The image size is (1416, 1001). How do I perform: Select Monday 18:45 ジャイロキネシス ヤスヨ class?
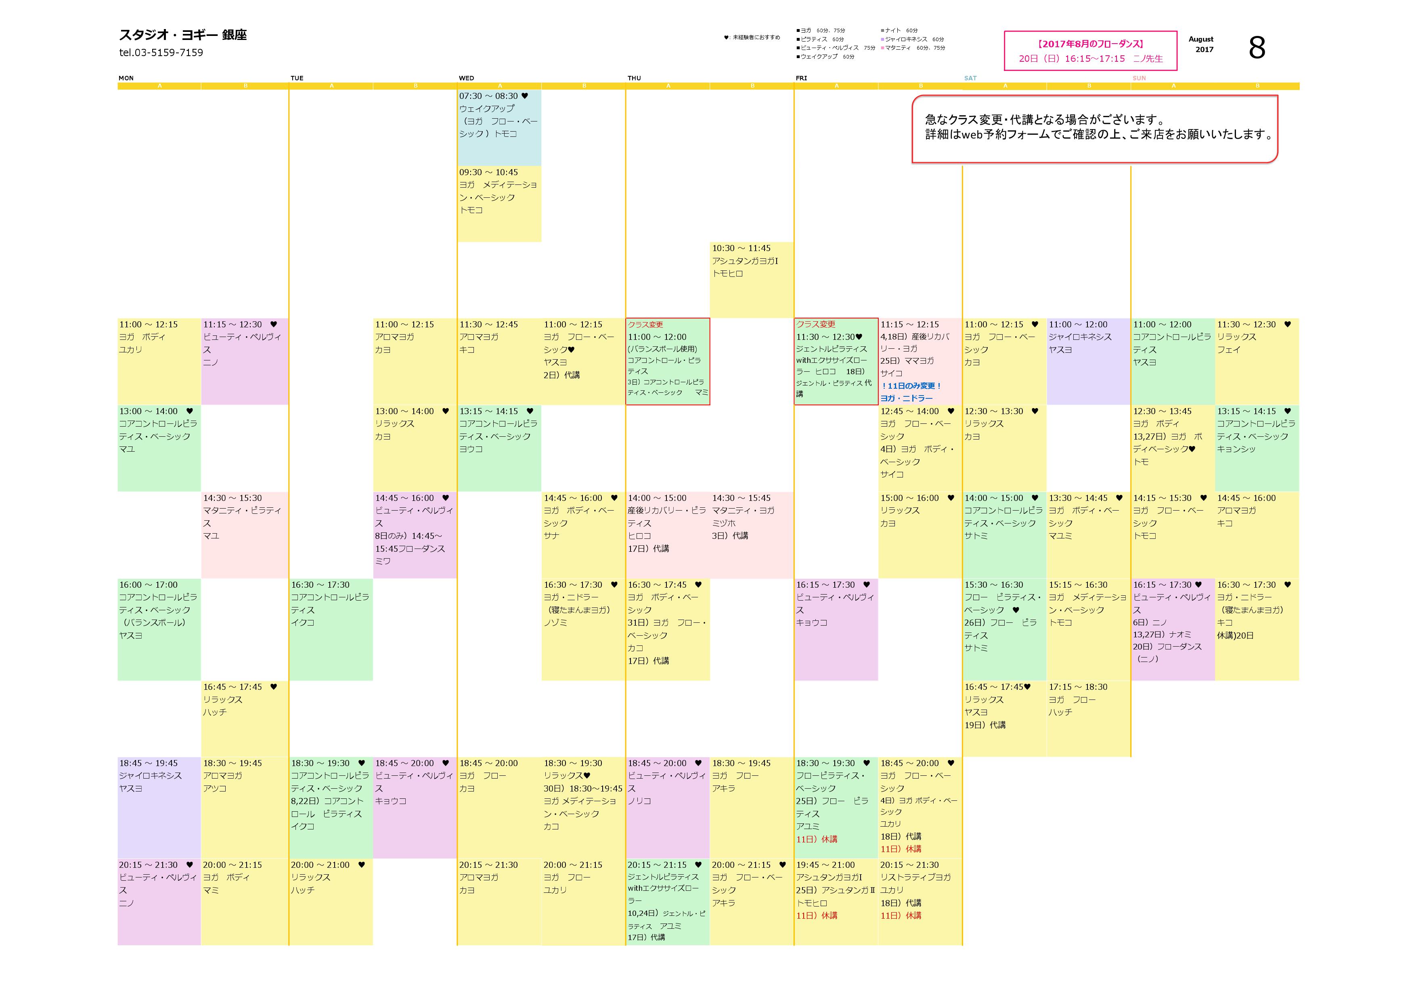[x=159, y=808]
